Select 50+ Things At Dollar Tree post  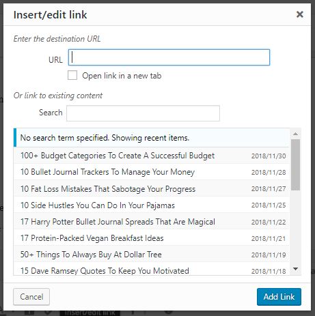coord(152,255)
